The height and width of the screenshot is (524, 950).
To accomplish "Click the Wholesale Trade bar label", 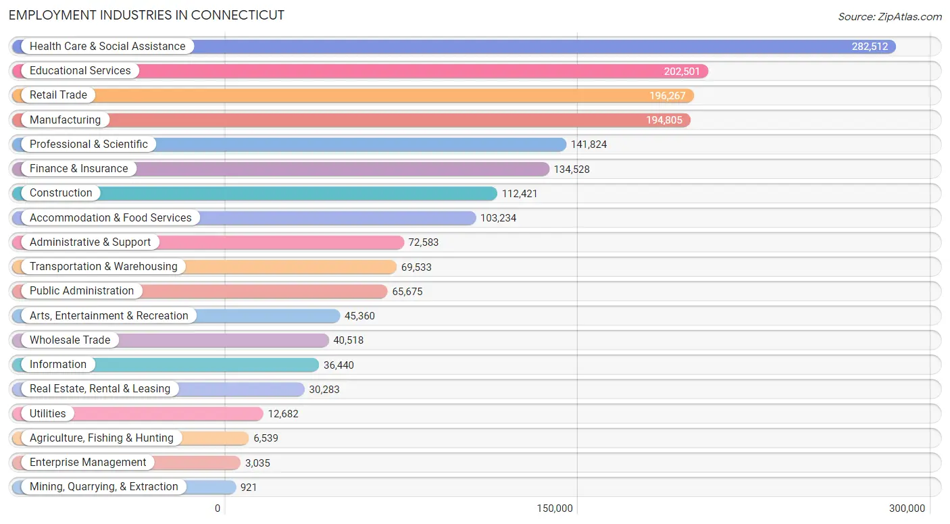I will click(x=70, y=340).
